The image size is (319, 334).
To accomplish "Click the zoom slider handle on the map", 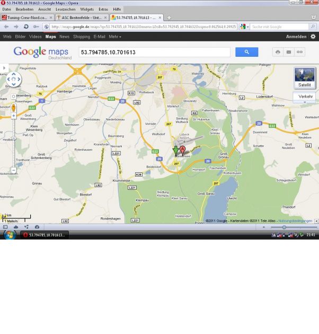I will (x=14, y=138).
